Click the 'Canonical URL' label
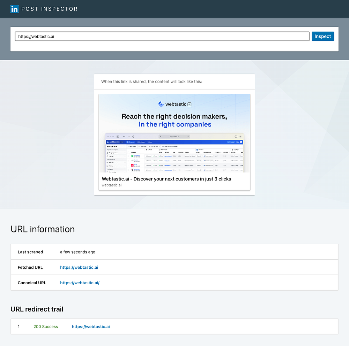Image resolution: width=349 pixels, height=346 pixels. 32,283
